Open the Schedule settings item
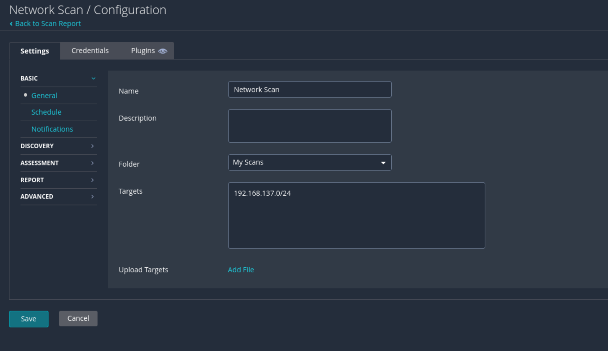This screenshot has width=608, height=351. pos(46,112)
